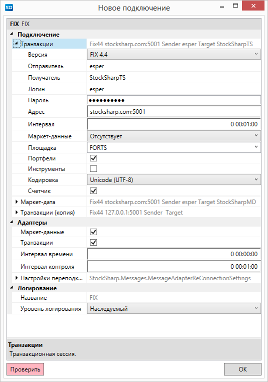
Task: Open the Кодировка Unicode (UTF-8) dropdown
Action: coord(173,180)
